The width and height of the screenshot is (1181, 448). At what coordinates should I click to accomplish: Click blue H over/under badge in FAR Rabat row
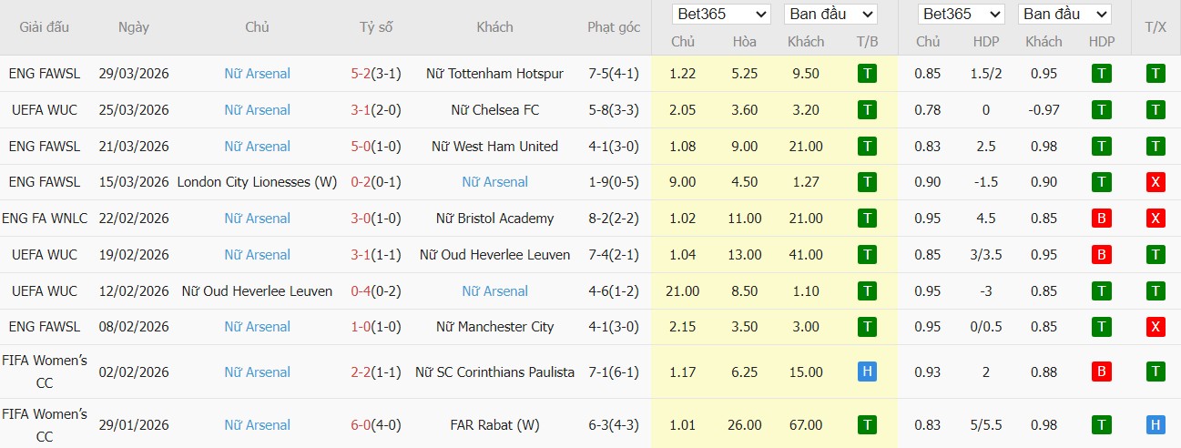coord(1156,424)
